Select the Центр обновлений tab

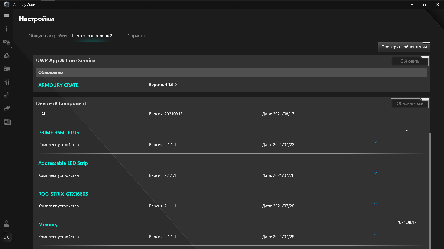(92, 36)
